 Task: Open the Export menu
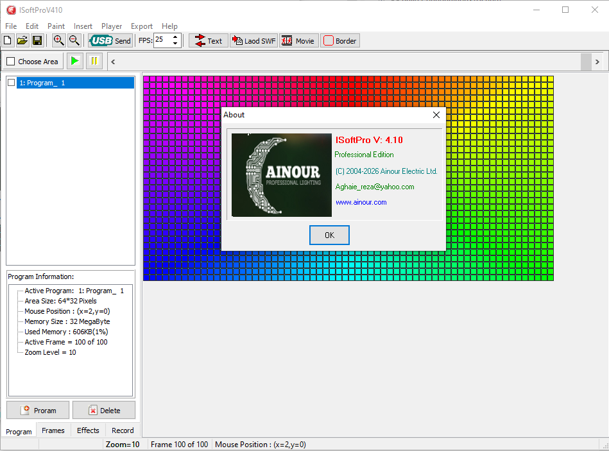(x=141, y=26)
